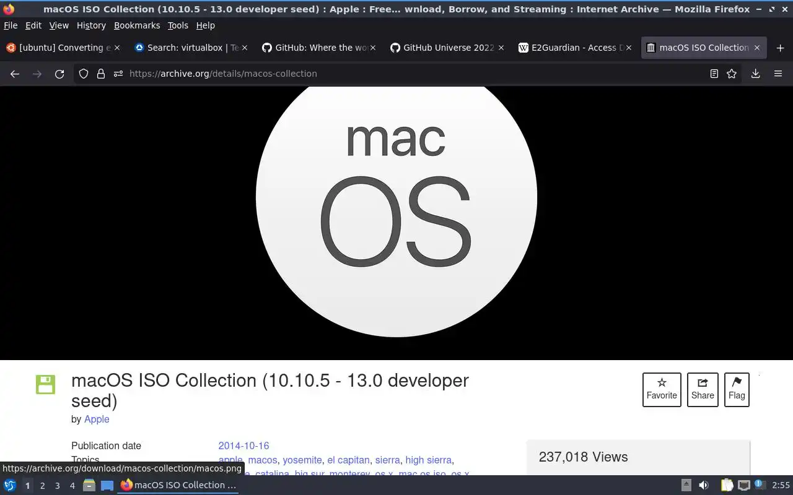Open the Tools menu

[x=178, y=25]
